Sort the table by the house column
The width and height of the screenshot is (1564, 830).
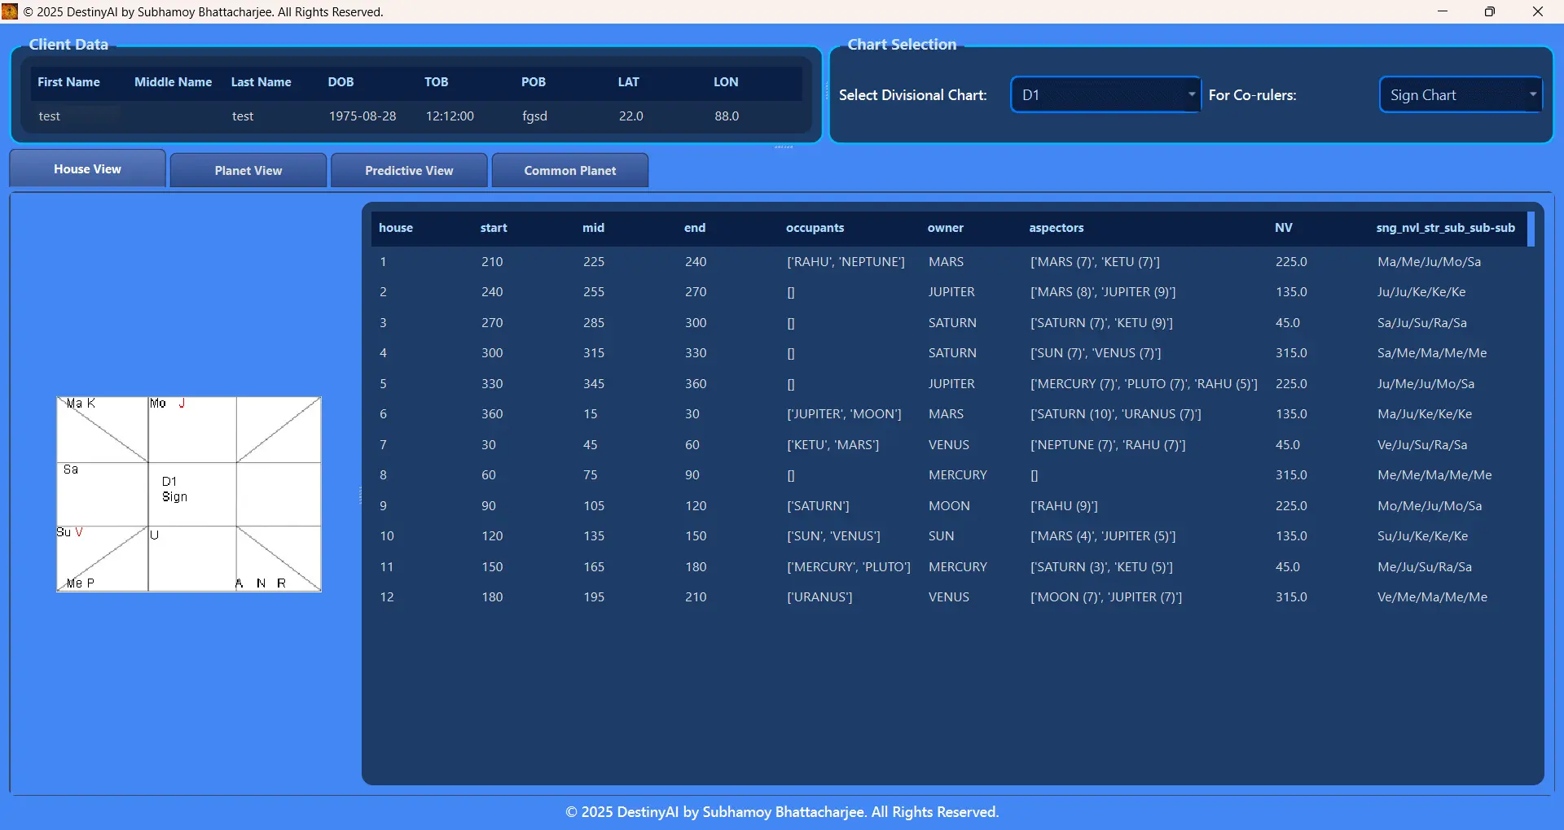pyautogui.click(x=395, y=228)
